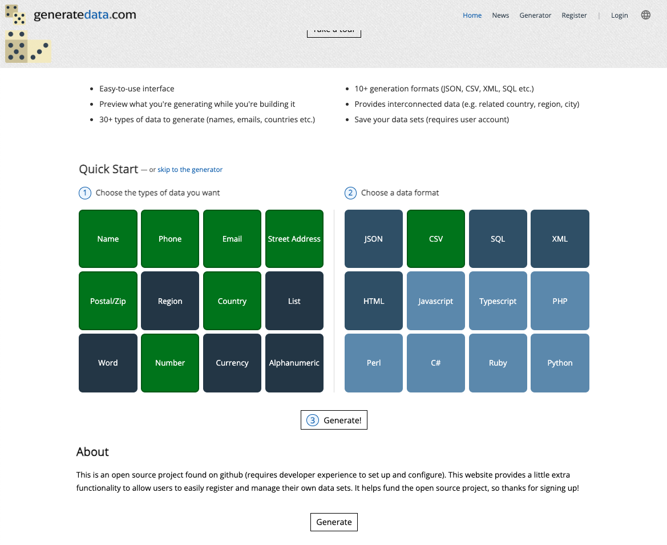Follow the skip to the generator link
Image resolution: width=667 pixels, height=545 pixels.
[x=190, y=170]
